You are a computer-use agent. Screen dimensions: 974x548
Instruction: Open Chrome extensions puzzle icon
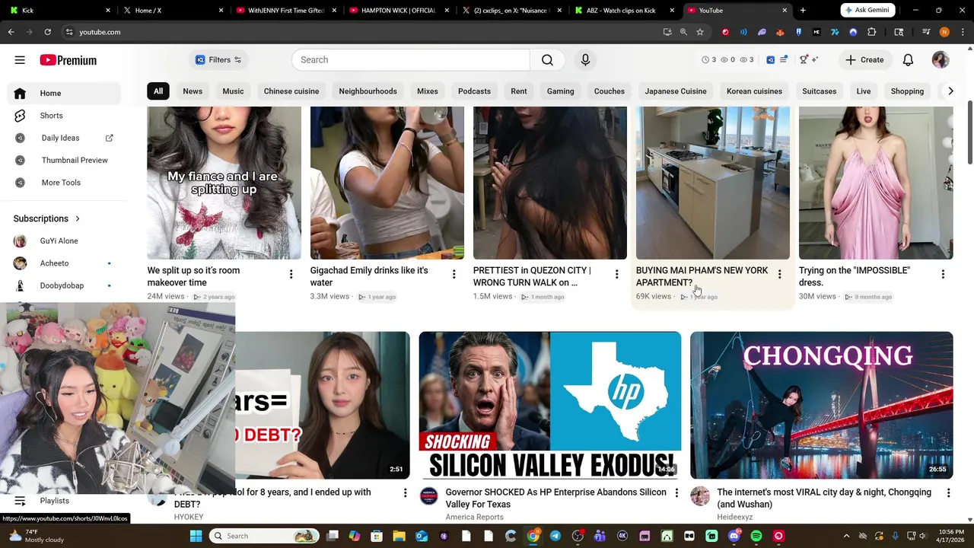872,32
